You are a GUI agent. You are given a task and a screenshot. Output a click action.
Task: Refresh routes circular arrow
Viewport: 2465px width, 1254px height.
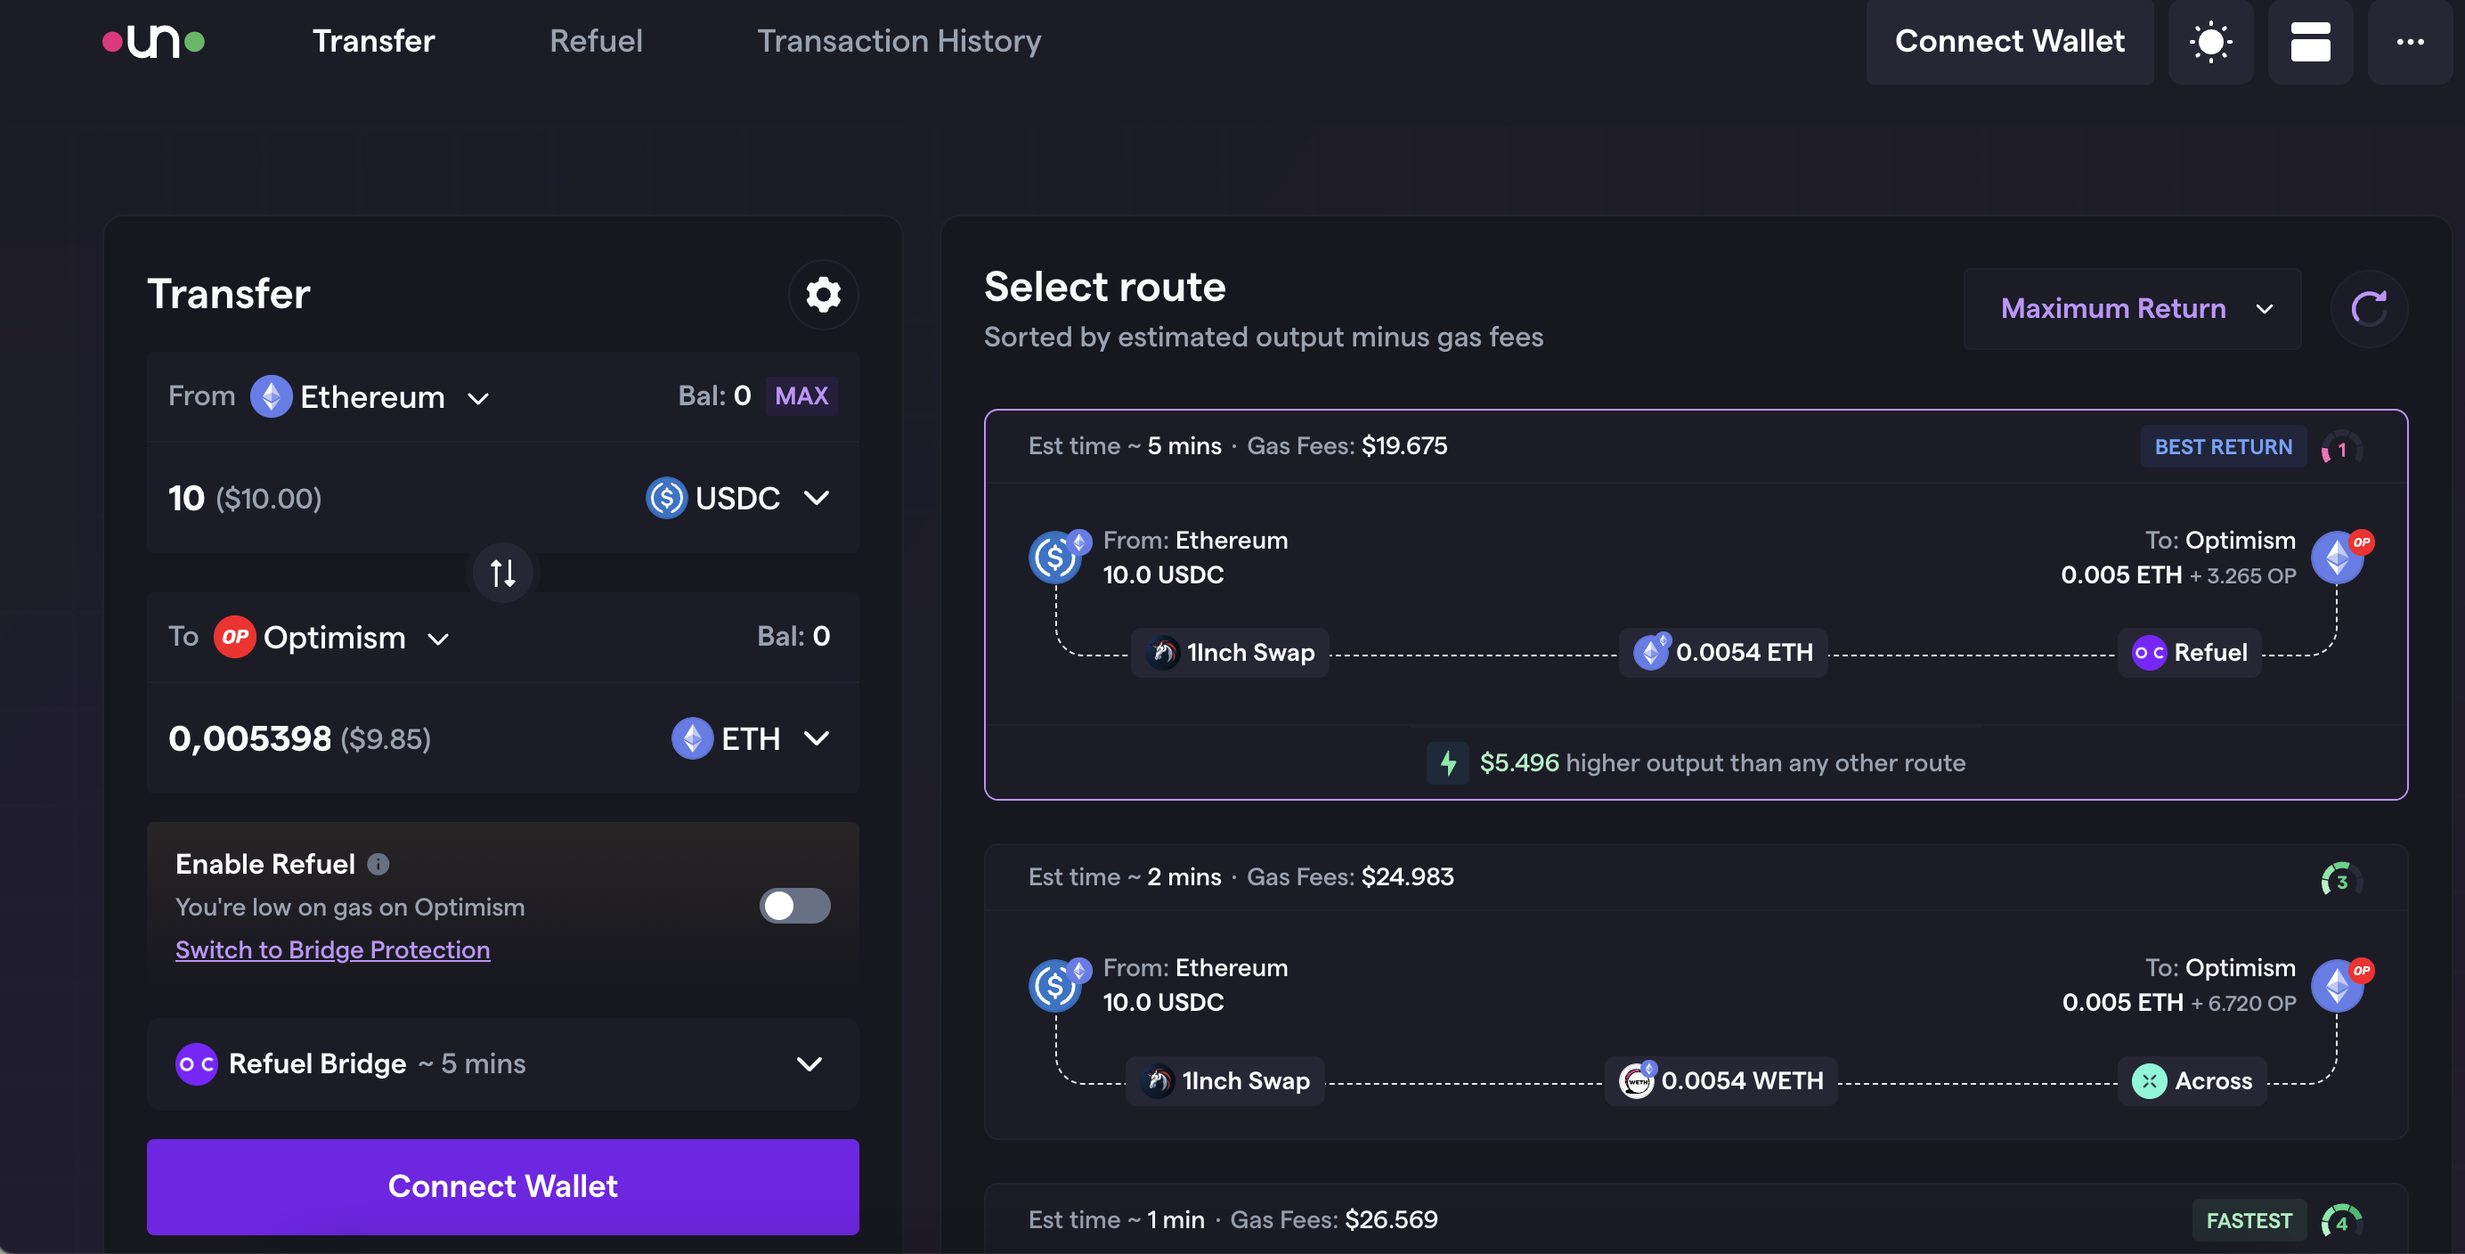pyautogui.click(x=2368, y=309)
